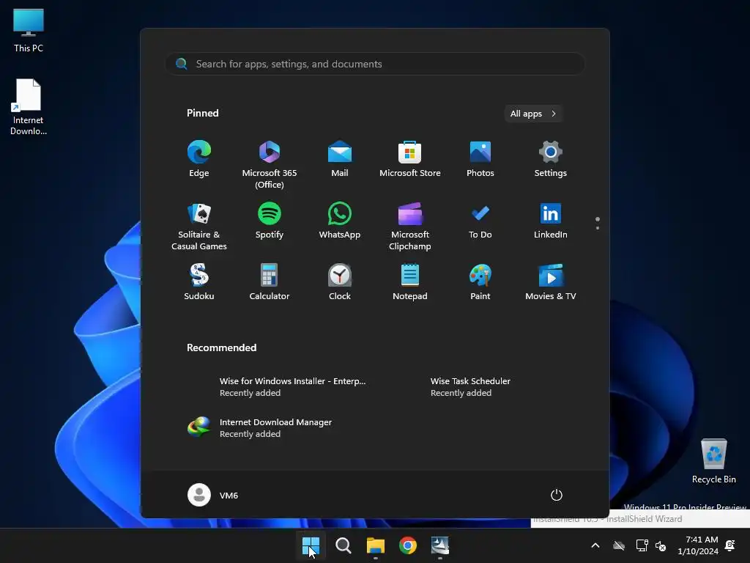
Task: Open WhatsApp pinned app
Action: [340, 221]
